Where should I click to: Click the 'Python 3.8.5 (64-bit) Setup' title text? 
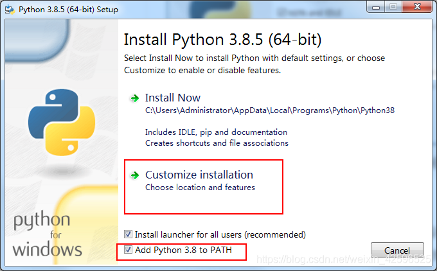68,10
